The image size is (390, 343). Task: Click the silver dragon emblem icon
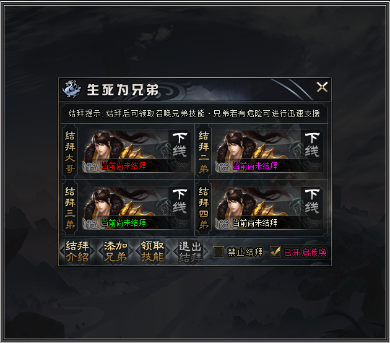click(x=71, y=89)
